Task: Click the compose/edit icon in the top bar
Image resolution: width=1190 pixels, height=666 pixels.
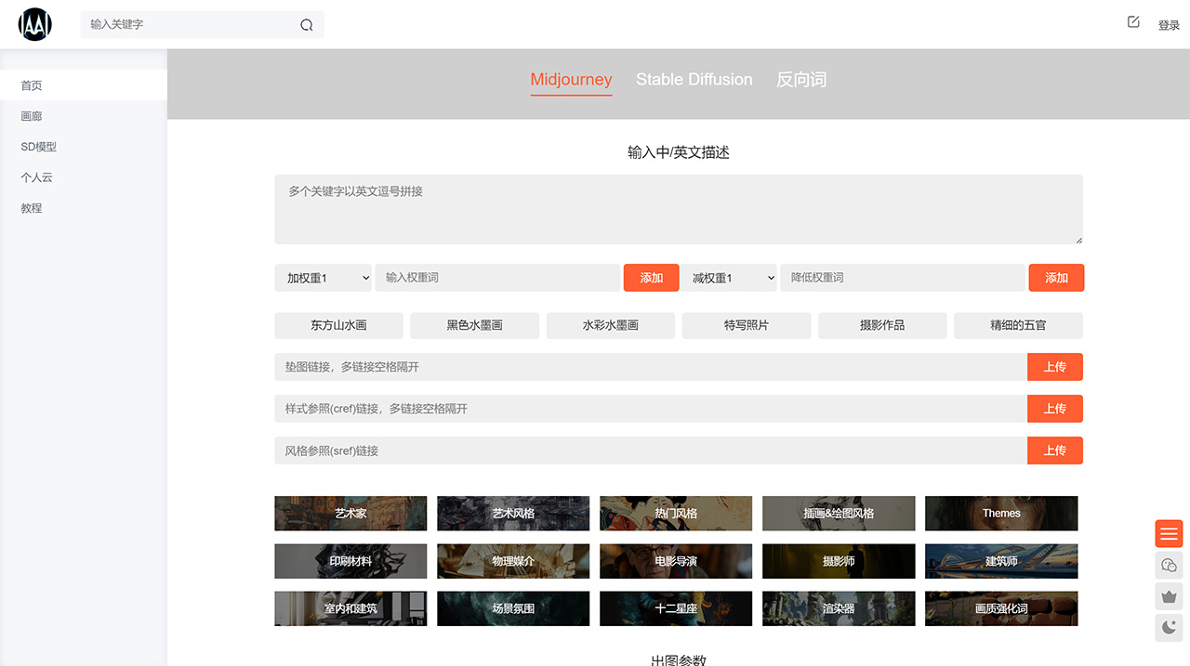Action: coord(1132,20)
